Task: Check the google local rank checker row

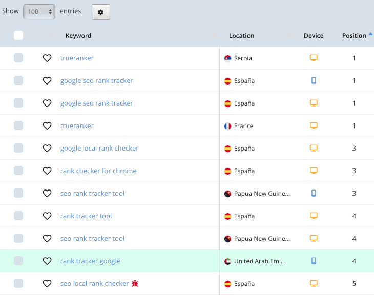Action: (x=18, y=148)
